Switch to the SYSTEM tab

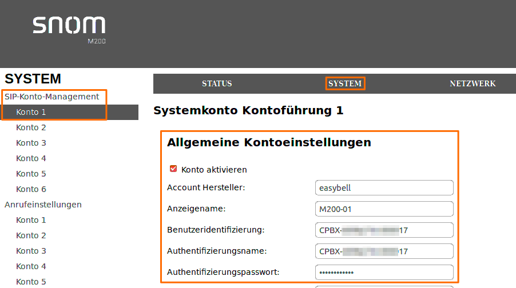tap(345, 83)
